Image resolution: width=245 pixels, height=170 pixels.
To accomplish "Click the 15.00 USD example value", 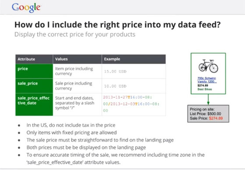I will coord(115,72).
